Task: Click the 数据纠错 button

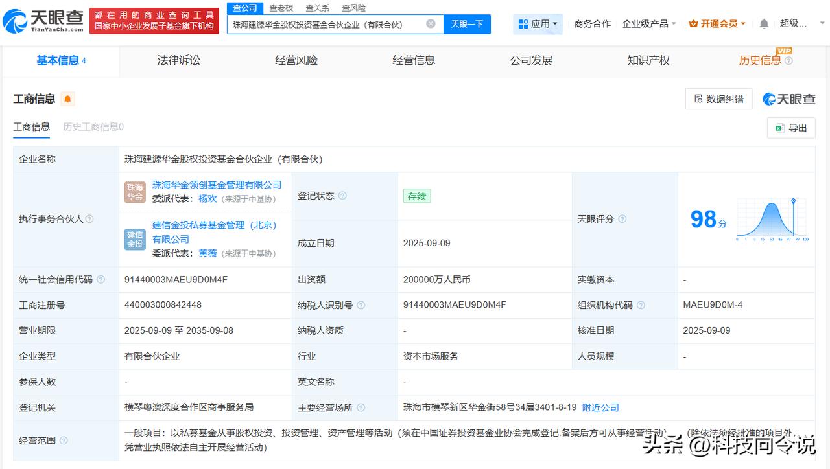Action: pos(719,99)
